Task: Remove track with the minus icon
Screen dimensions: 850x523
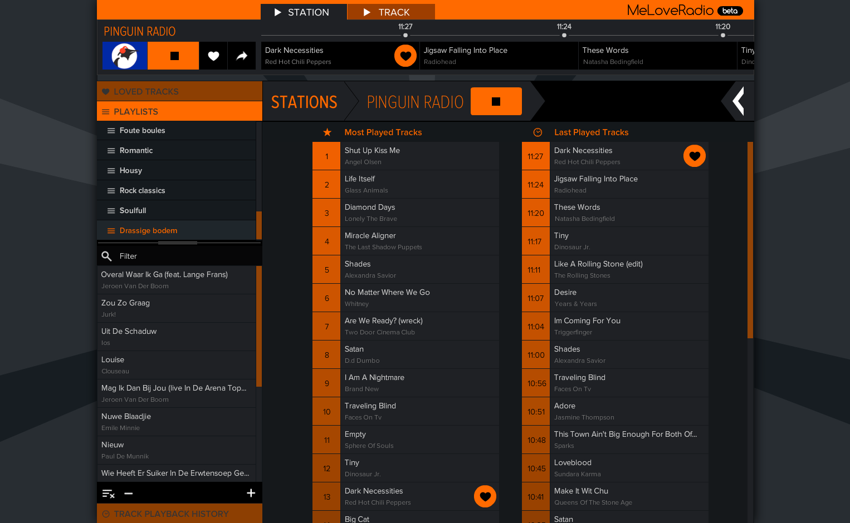Action: click(x=129, y=494)
